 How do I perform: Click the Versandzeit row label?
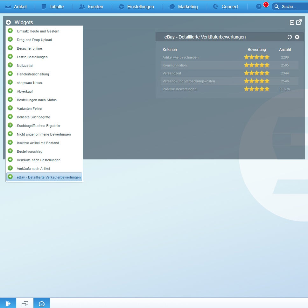(x=172, y=73)
